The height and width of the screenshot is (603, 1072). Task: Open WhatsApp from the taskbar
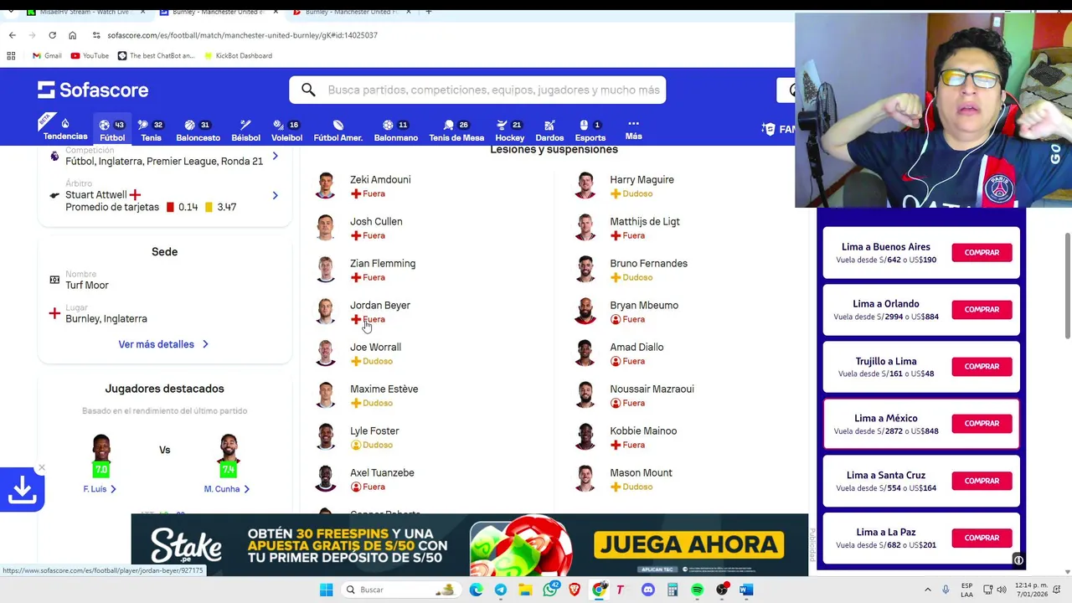point(550,590)
